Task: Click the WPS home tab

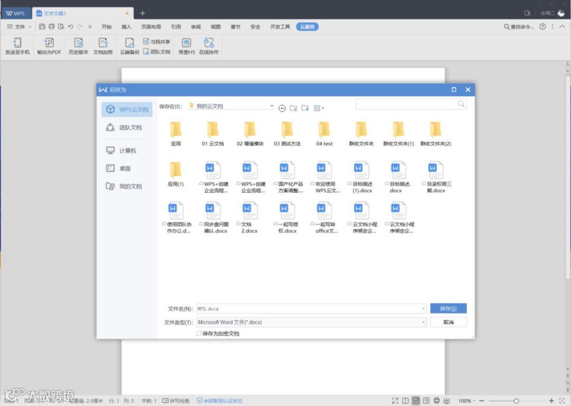Action: tap(16, 13)
